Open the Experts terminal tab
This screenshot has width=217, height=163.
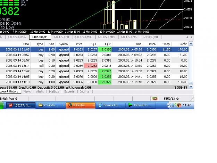[69, 92]
